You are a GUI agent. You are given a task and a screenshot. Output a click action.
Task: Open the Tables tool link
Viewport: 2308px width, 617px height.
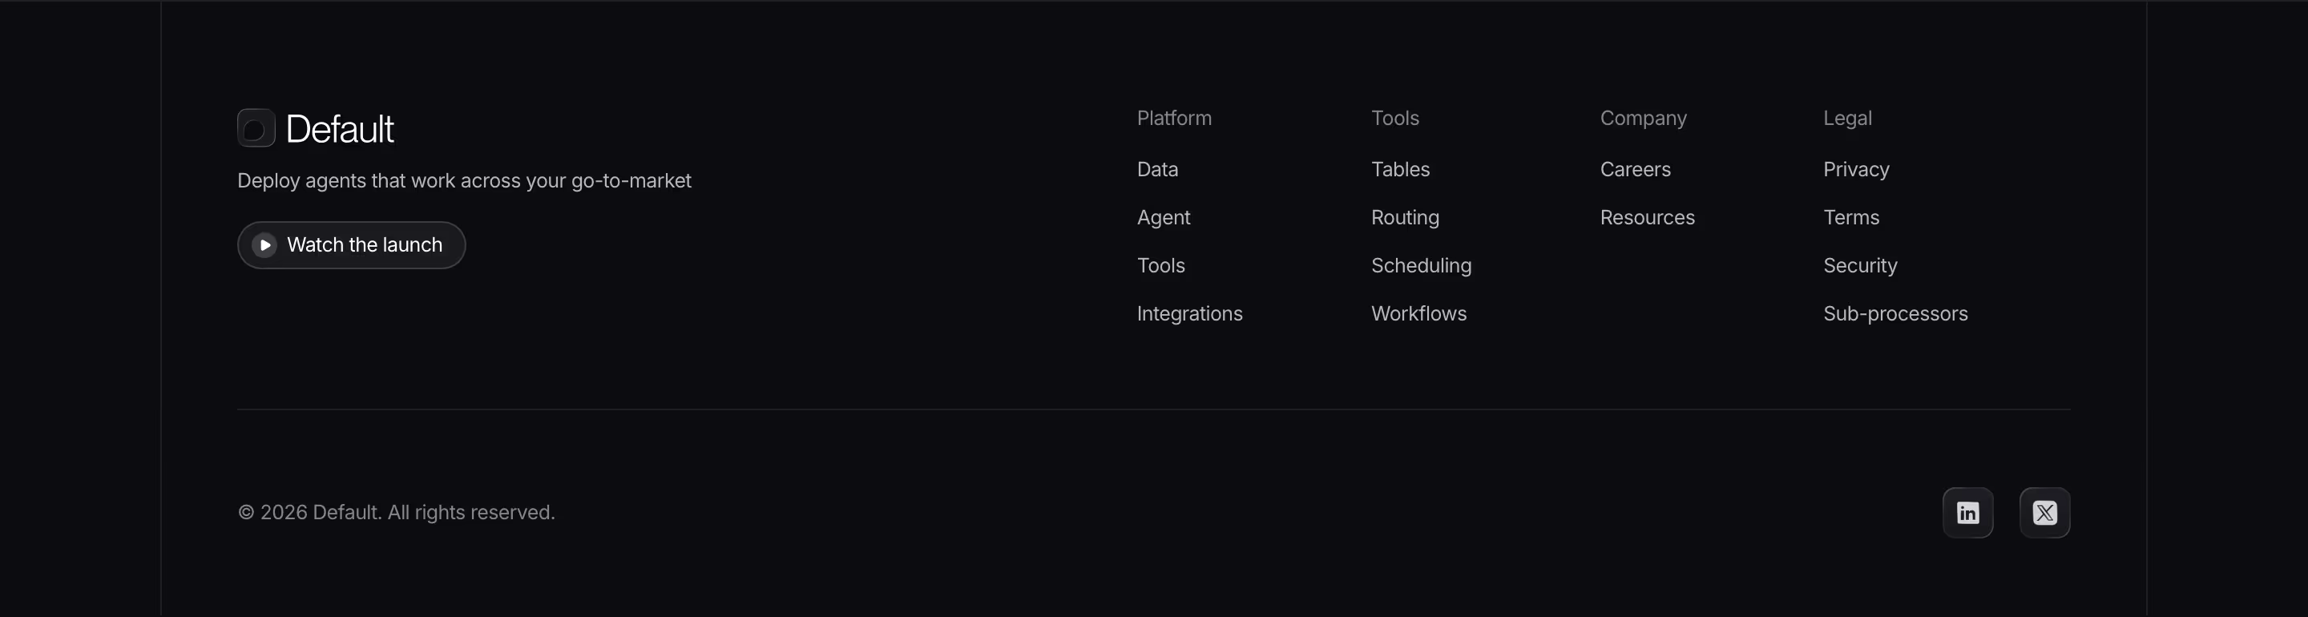coord(1400,169)
